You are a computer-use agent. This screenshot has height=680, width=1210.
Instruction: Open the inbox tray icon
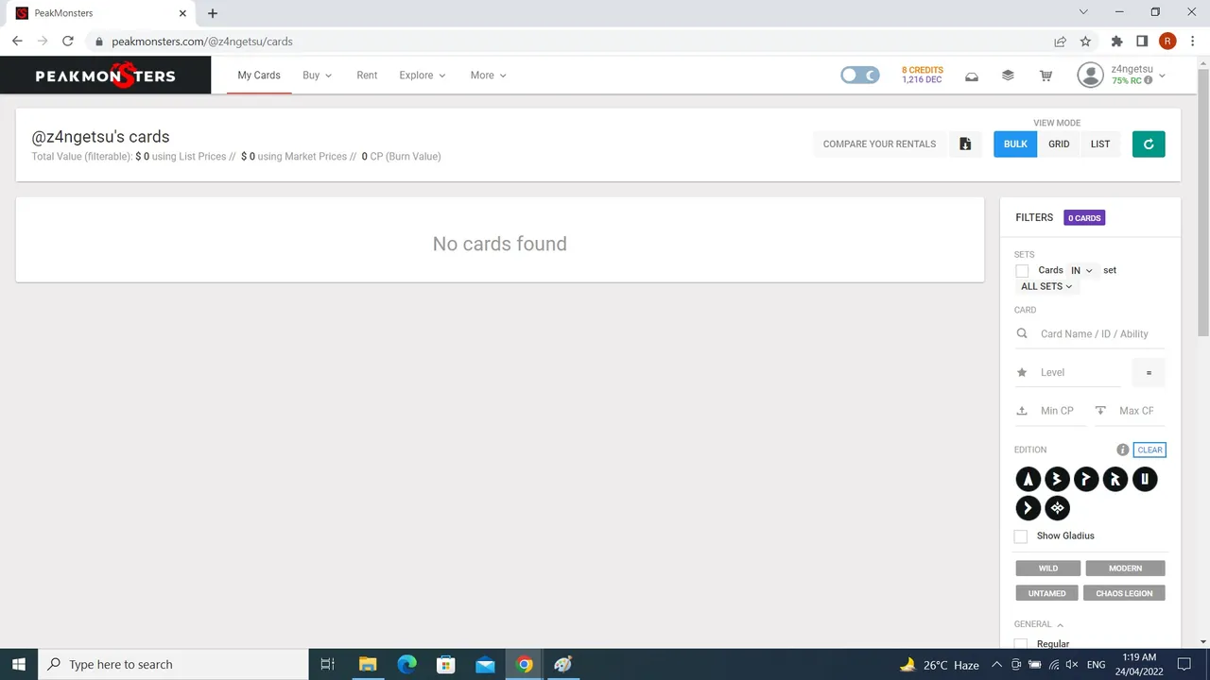[x=971, y=76]
